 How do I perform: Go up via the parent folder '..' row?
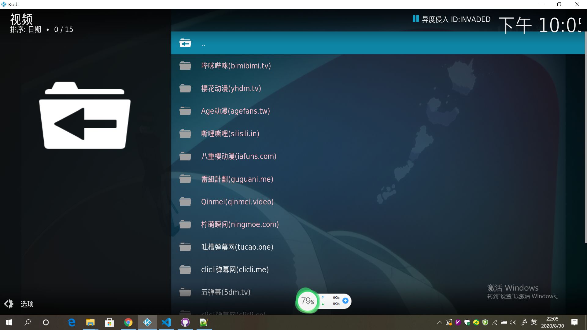pyautogui.click(x=378, y=43)
